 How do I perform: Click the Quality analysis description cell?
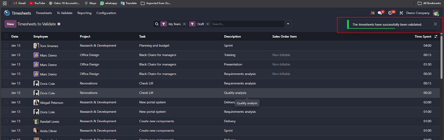(235, 93)
